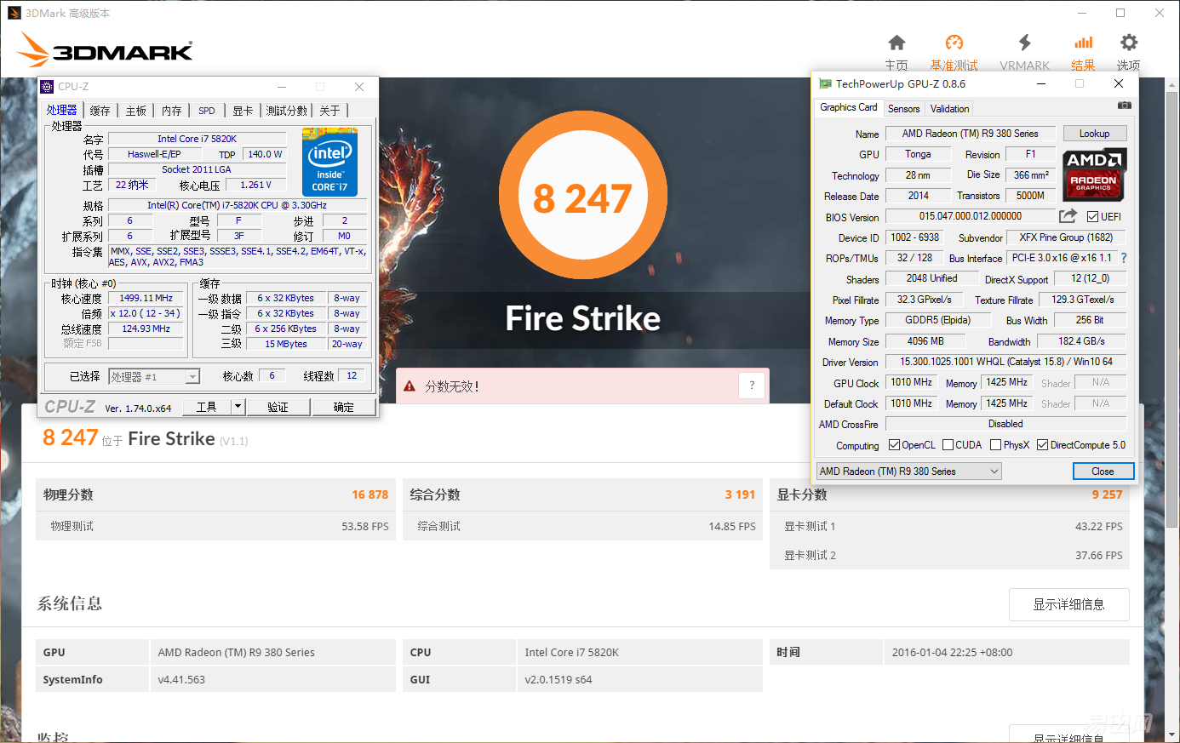1180x743 pixels.
Task: Toggle the OpenCL checkbox
Action: (x=894, y=445)
